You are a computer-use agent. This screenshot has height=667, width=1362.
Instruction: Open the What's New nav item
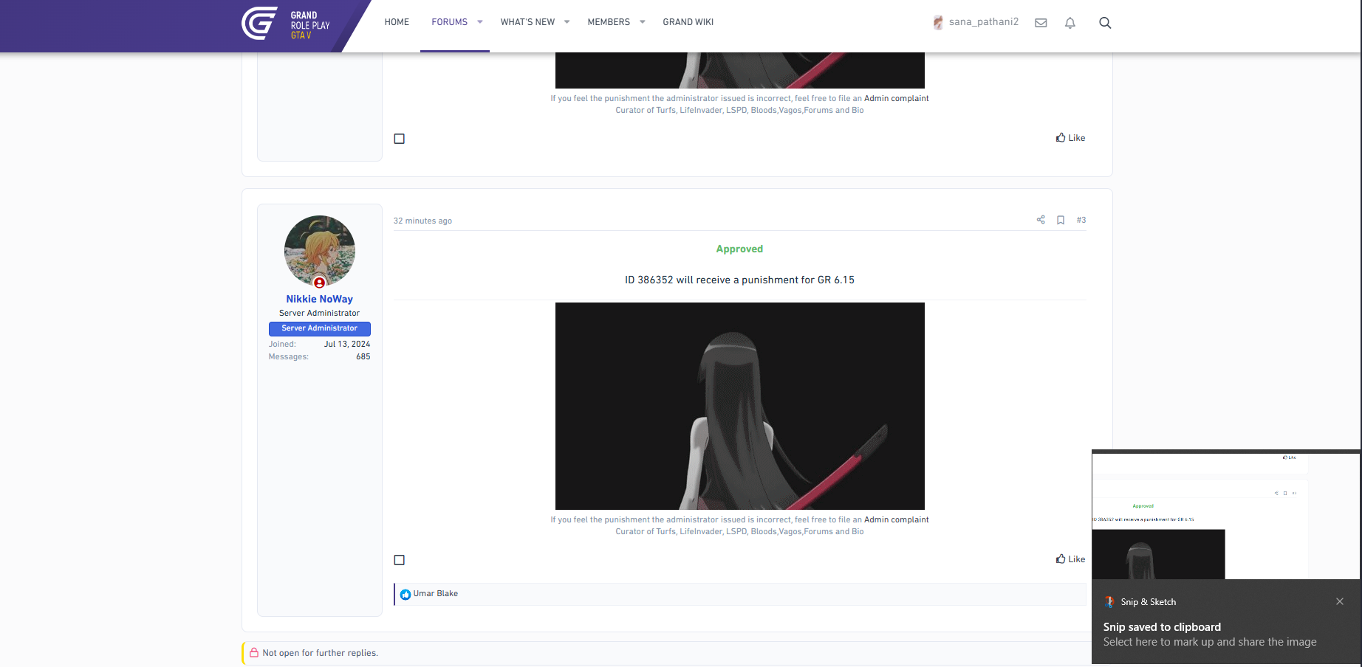pyautogui.click(x=527, y=22)
